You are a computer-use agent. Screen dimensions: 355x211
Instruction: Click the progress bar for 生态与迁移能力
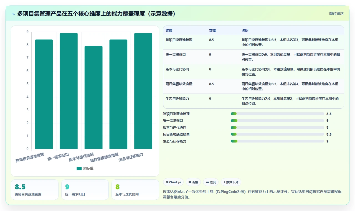click(277, 141)
